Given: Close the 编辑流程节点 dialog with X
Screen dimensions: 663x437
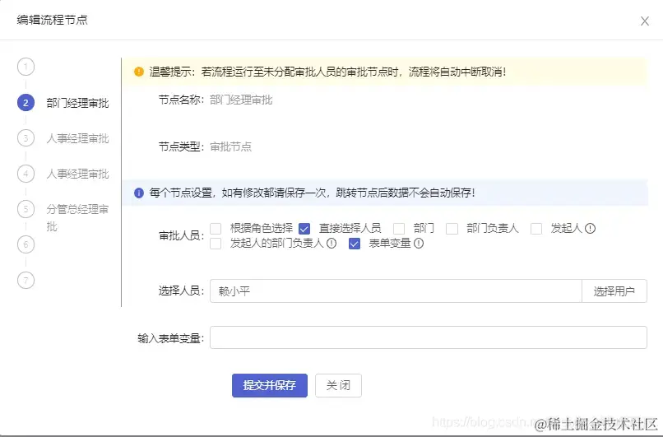Looking at the screenshot, I should (x=644, y=21).
